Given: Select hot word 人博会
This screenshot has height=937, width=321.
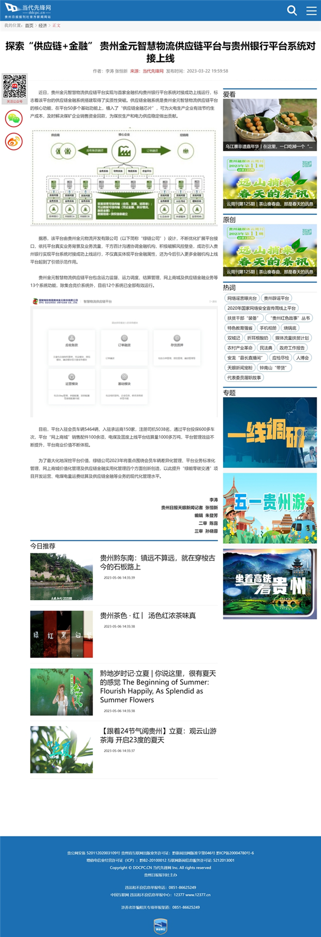Looking at the screenshot, I should (302, 358).
